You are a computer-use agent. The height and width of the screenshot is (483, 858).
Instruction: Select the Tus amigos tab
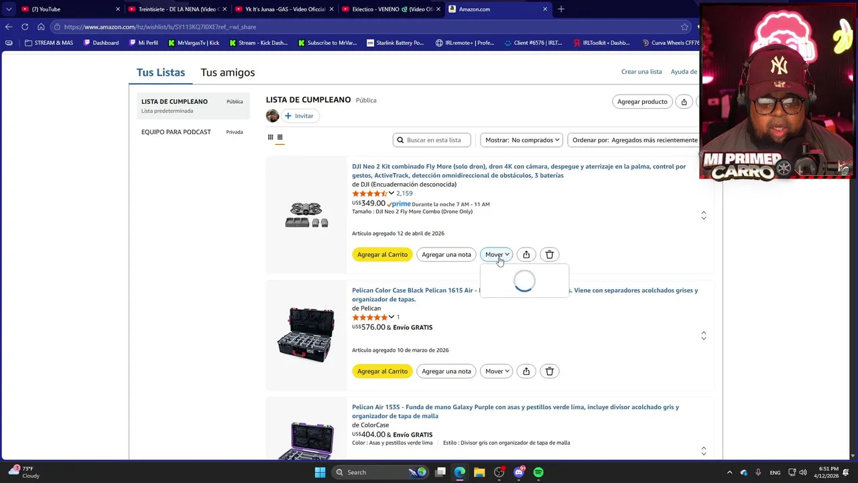(228, 72)
